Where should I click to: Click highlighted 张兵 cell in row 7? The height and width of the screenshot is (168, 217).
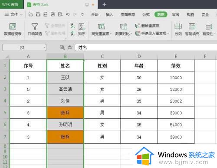pos(65,137)
